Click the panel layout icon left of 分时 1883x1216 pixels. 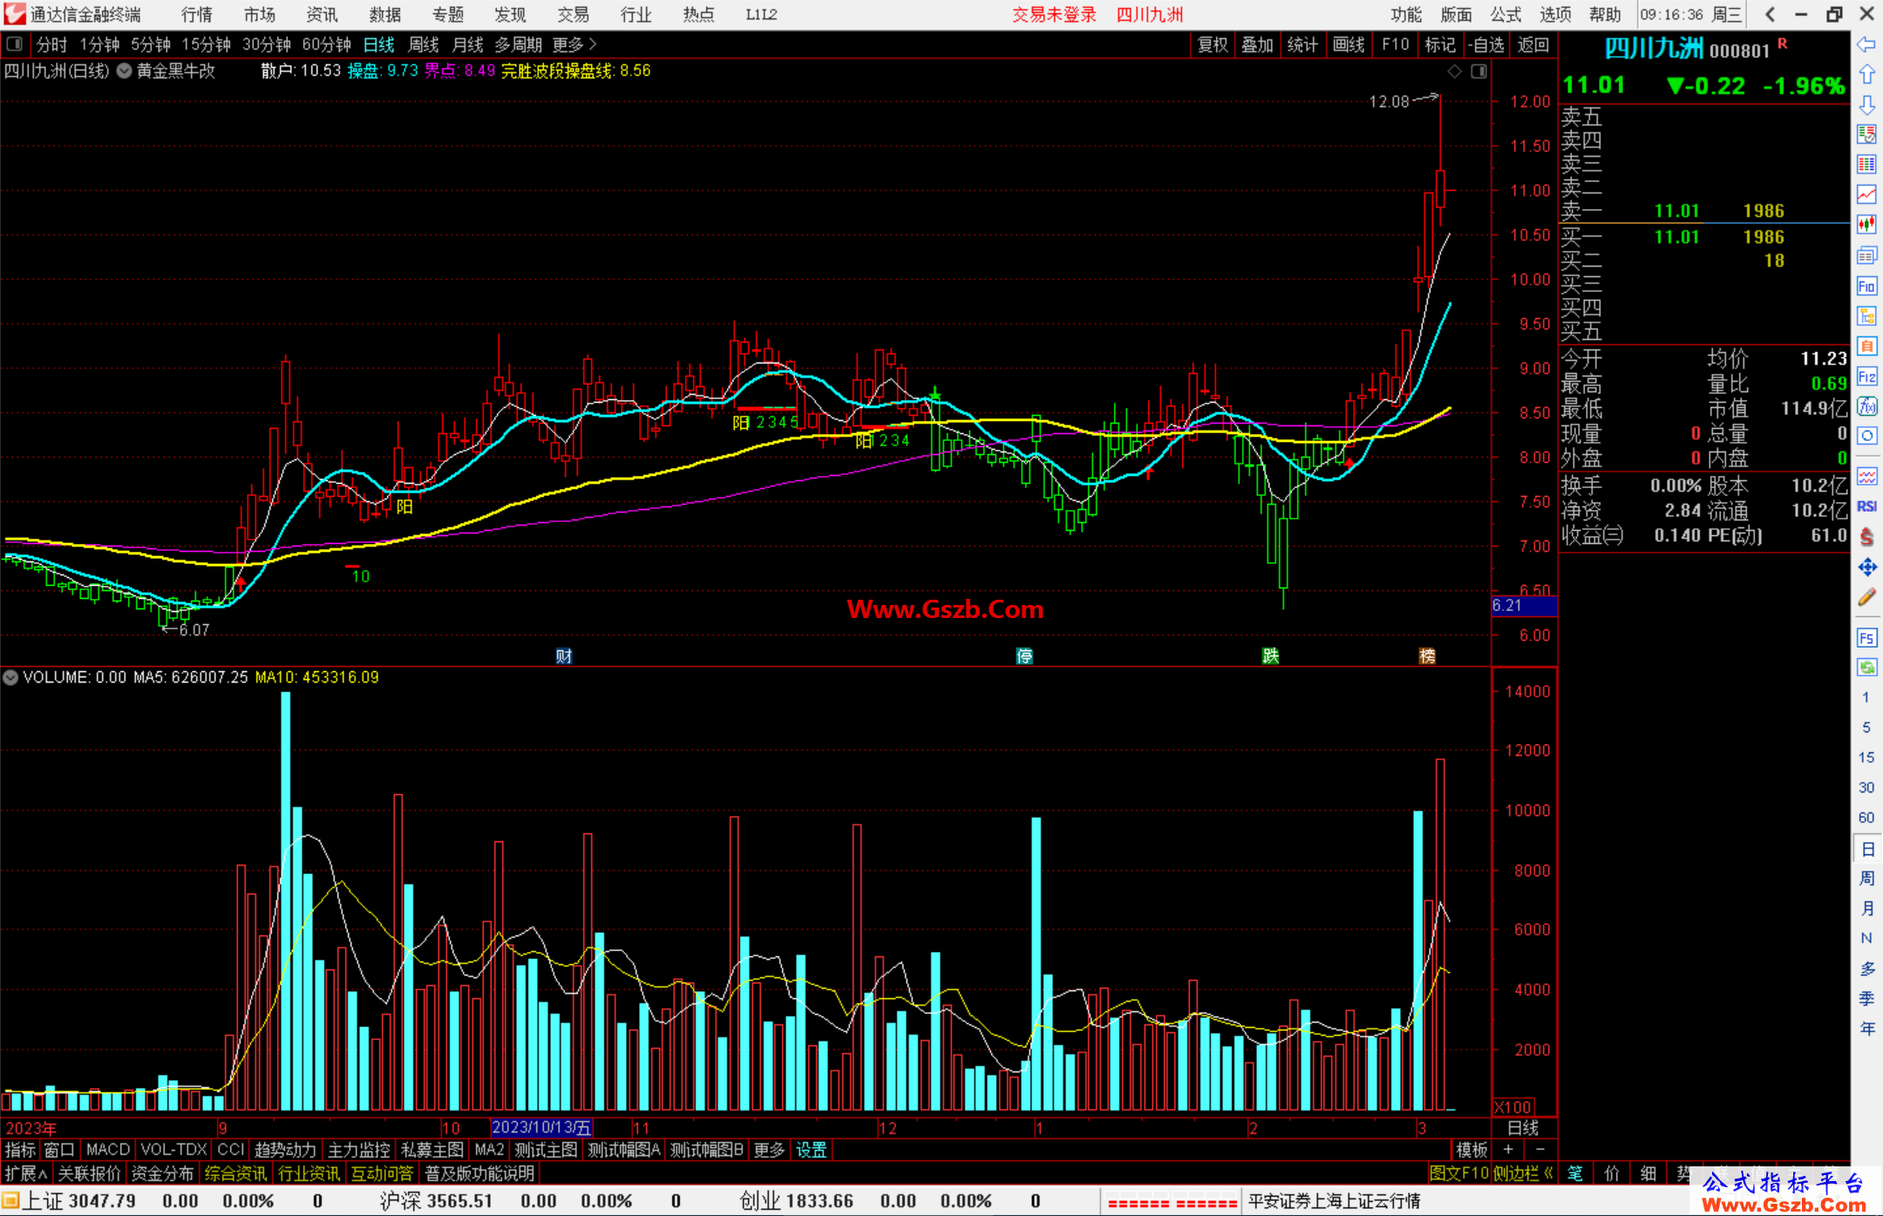14,44
